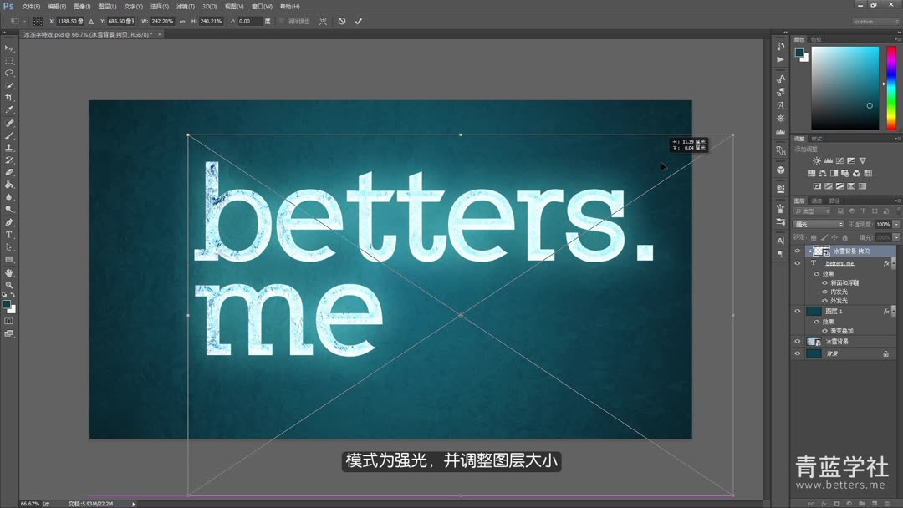Toggle visibility of the 背景 layer
The height and width of the screenshot is (508, 903).
pyautogui.click(x=797, y=352)
